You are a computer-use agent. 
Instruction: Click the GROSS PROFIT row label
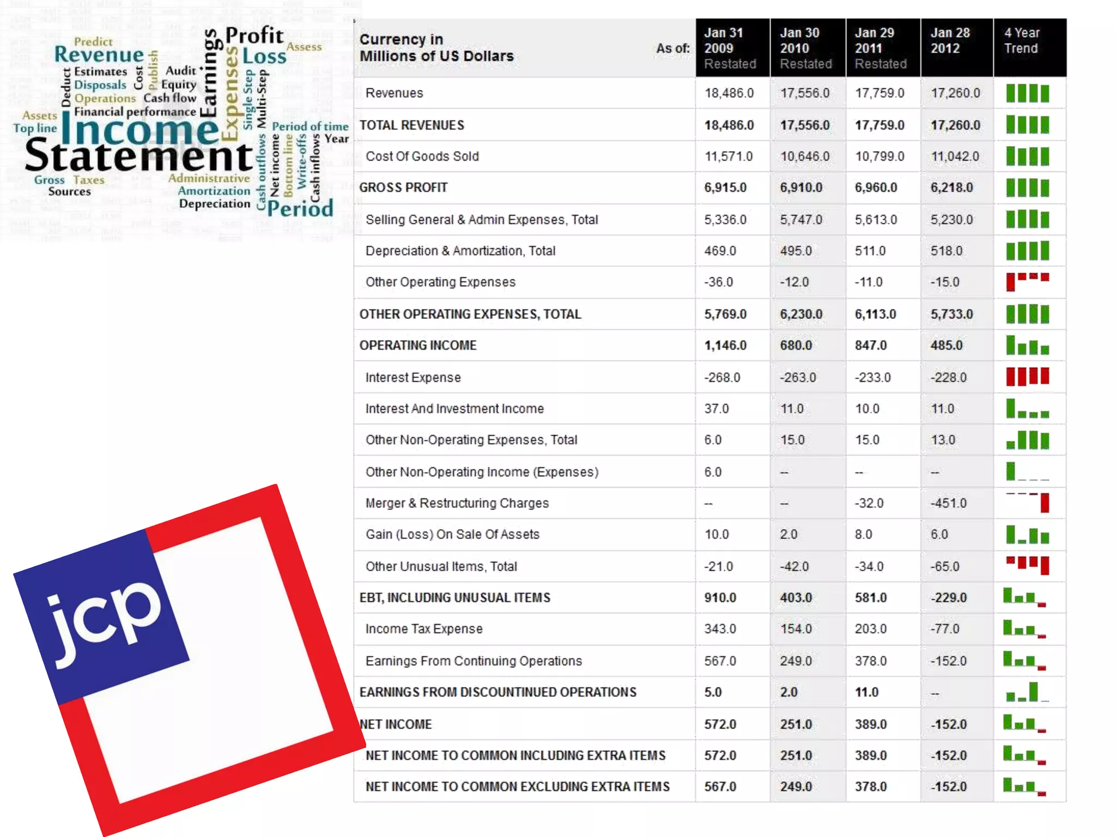(x=403, y=187)
